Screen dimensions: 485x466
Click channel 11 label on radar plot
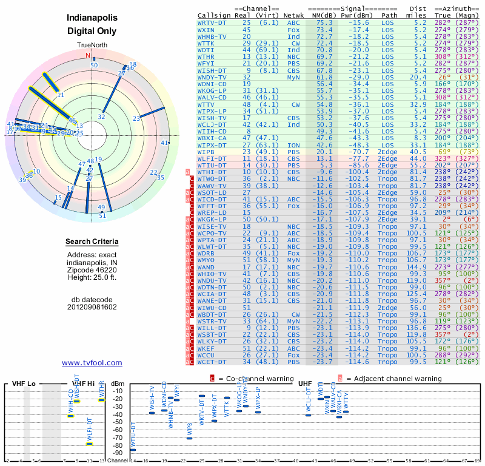61,95
